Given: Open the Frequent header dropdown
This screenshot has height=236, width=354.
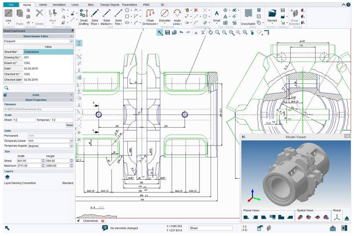Looking at the screenshot, I should tap(71, 41).
